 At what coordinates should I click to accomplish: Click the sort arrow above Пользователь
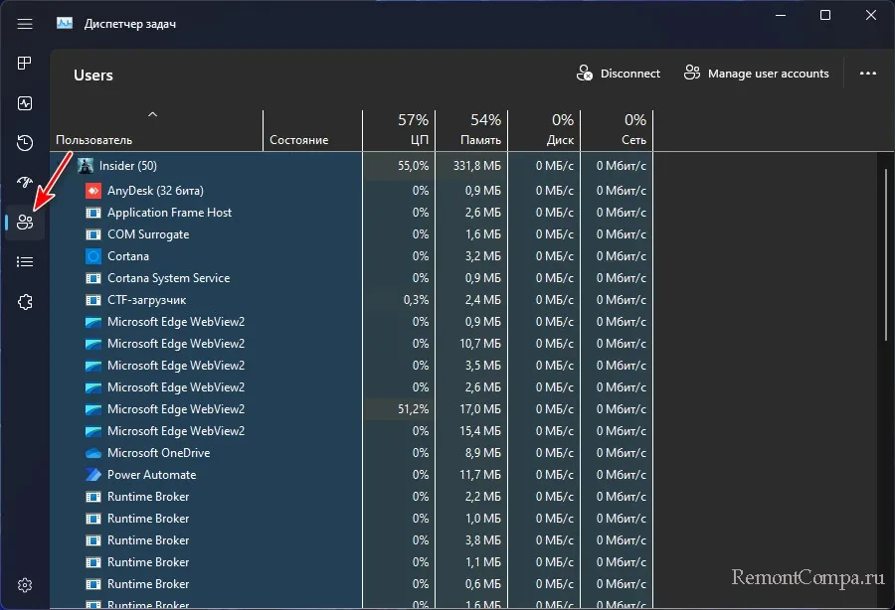(152, 114)
